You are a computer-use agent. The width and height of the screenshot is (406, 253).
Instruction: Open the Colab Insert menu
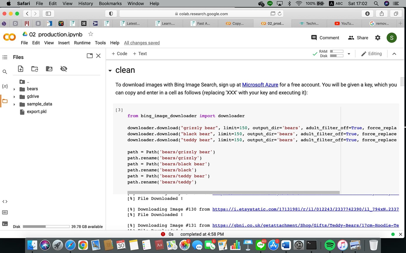point(64,43)
